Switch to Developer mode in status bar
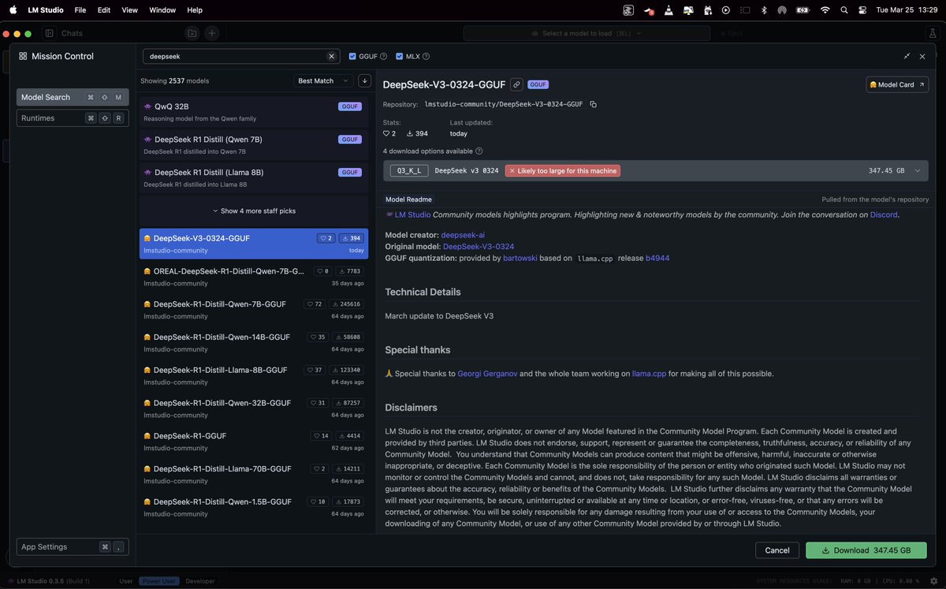The width and height of the screenshot is (946, 589). point(200,581)
